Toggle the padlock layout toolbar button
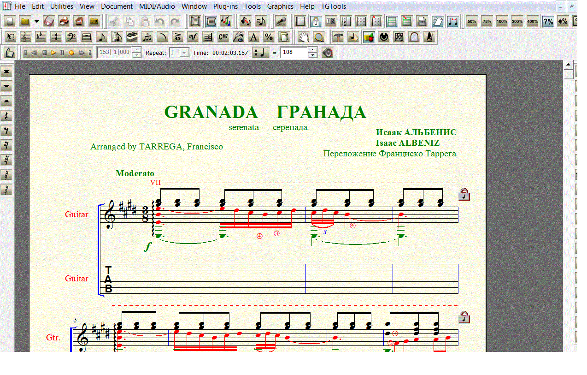 [x=316, y=21]
